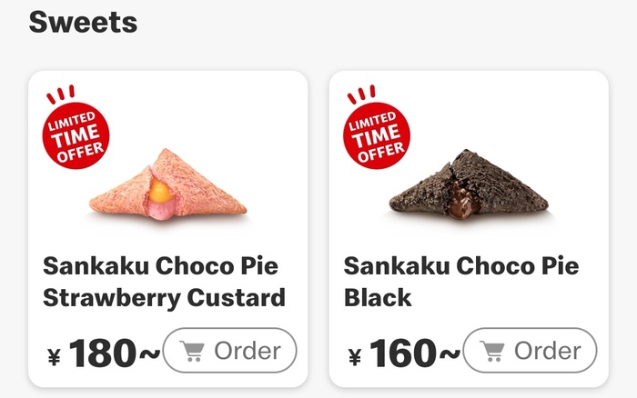
Task: Click the 160 price on Choco Pie Black
Action: pos(402,353)
